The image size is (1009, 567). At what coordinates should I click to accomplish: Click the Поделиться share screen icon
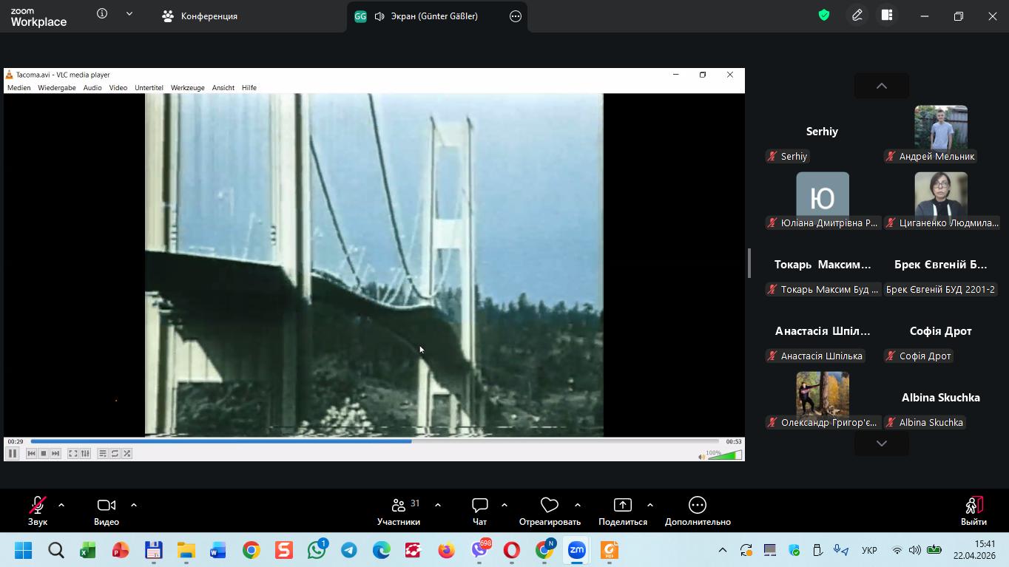[622, 506]
